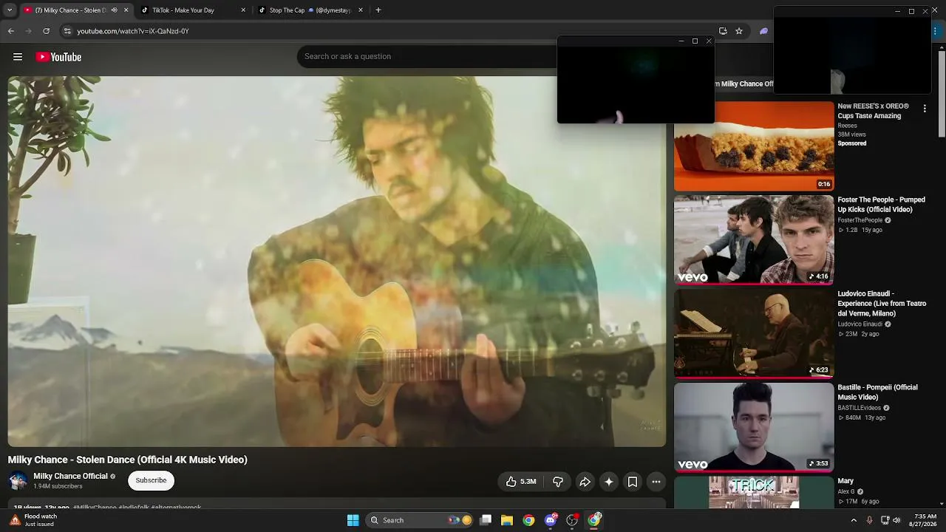This screenshot has width=946, height=532.
Task: Click the address bar URL
Action: click(x=133, y=31)
